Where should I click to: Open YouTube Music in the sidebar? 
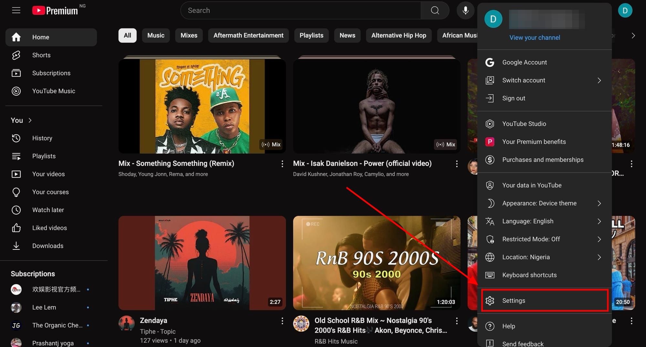51,91
